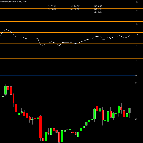Image resolution: width=143 pixels, height=143 pixels.
Task: Click the price axis label '12'
Action: pyautogui.click(x=136, y=119)
